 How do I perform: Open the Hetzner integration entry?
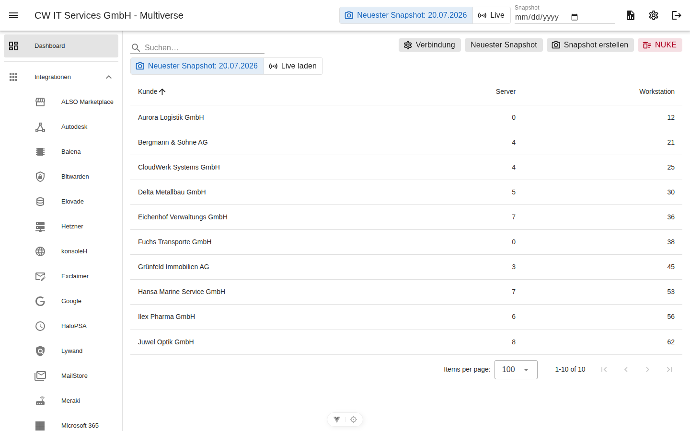(x=74, y=227)
